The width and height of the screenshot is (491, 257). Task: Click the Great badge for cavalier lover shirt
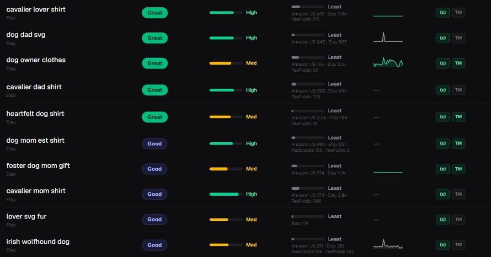tap(155, 12)
